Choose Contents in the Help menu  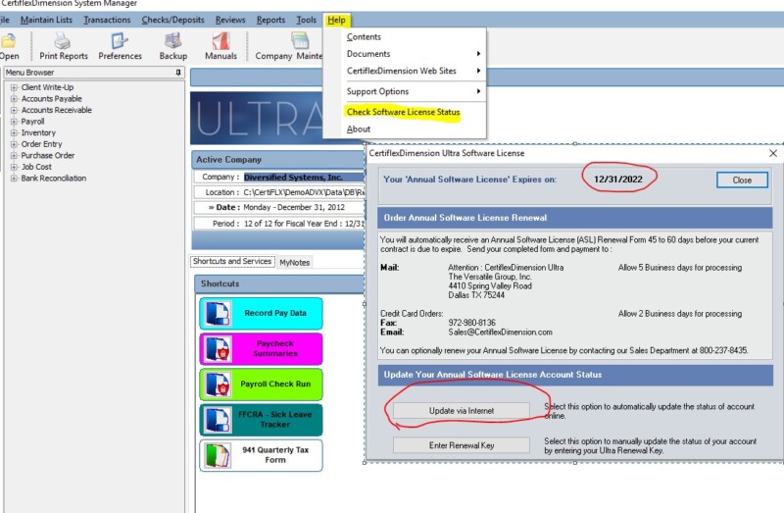(364, 37)
